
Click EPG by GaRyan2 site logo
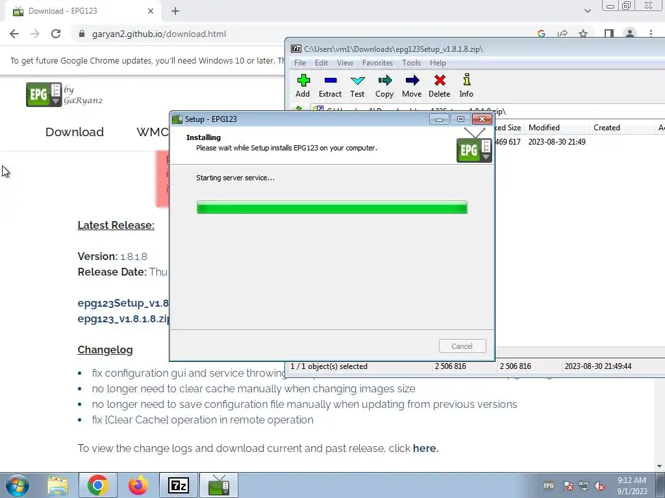(64, 95)
